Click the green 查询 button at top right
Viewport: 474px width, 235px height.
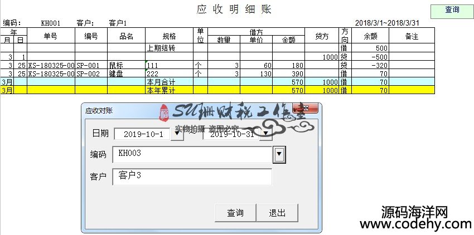pyautogui.click(x=452, y=10)
